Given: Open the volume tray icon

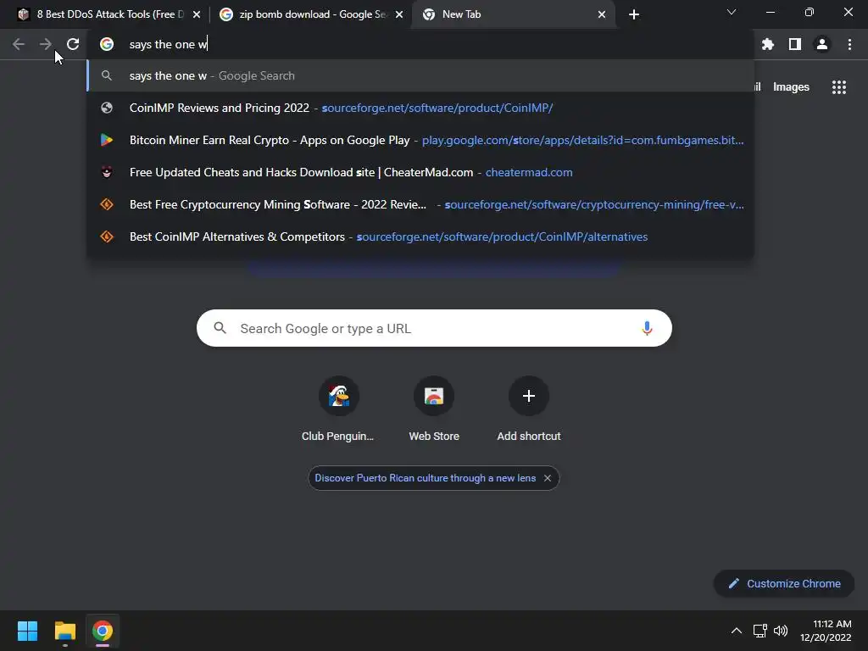Looking at the screenshot, I should pos(781,631).
